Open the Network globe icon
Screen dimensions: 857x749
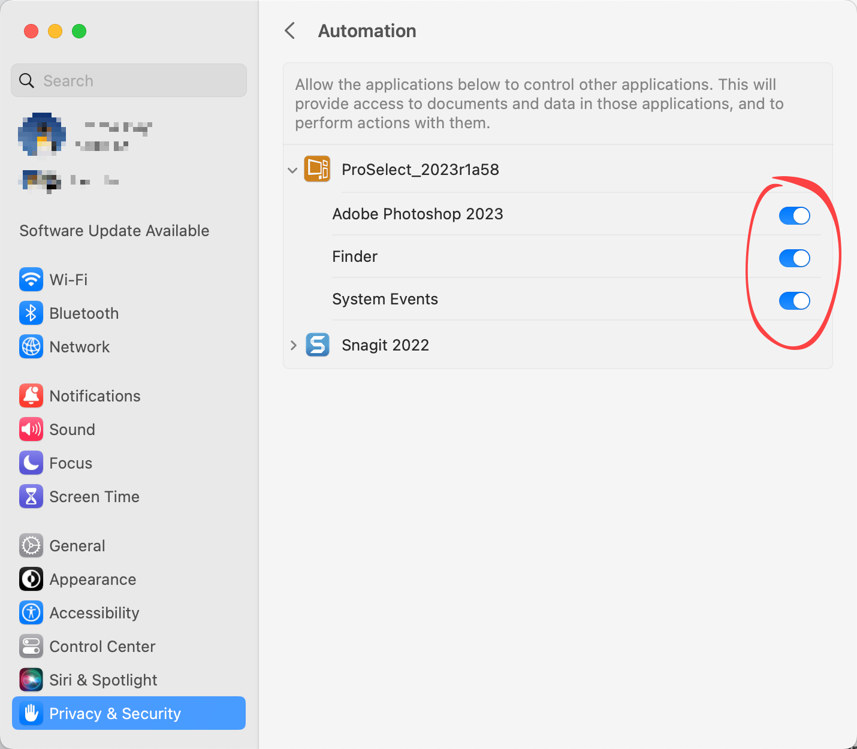pos(31,346)
